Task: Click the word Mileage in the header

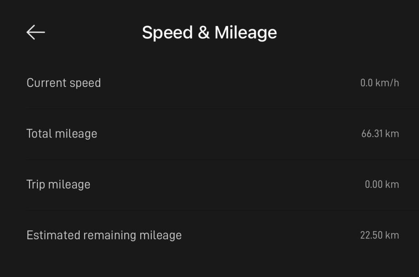Action: coord(245,32)
